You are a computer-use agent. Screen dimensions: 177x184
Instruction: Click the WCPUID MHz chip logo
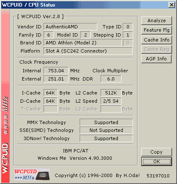click(x=32, y=175)
